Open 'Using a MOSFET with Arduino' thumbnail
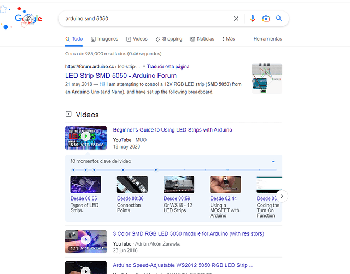 [225, 185]
